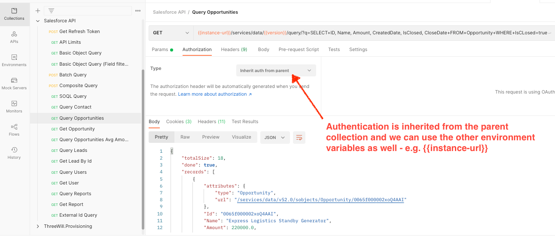Click the plus icon to create collection

pos(38,11)
